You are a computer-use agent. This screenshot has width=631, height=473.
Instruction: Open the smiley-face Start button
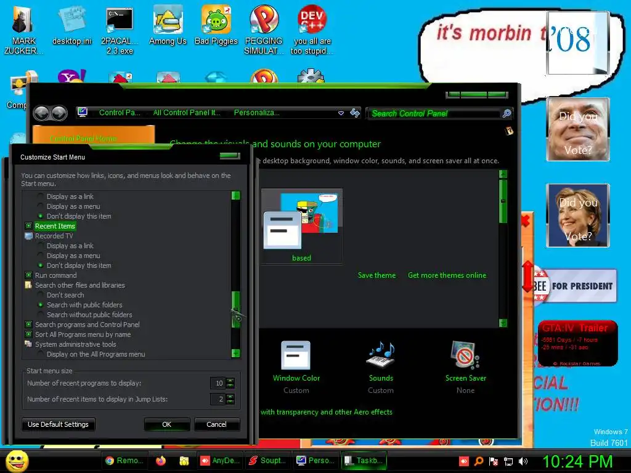point(17,461)
